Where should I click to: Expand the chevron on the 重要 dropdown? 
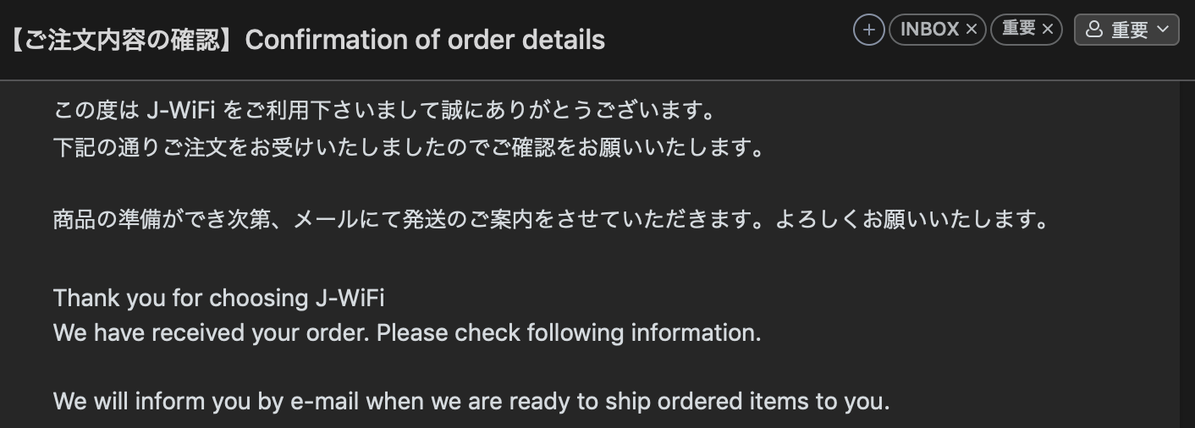[1163, 30]
